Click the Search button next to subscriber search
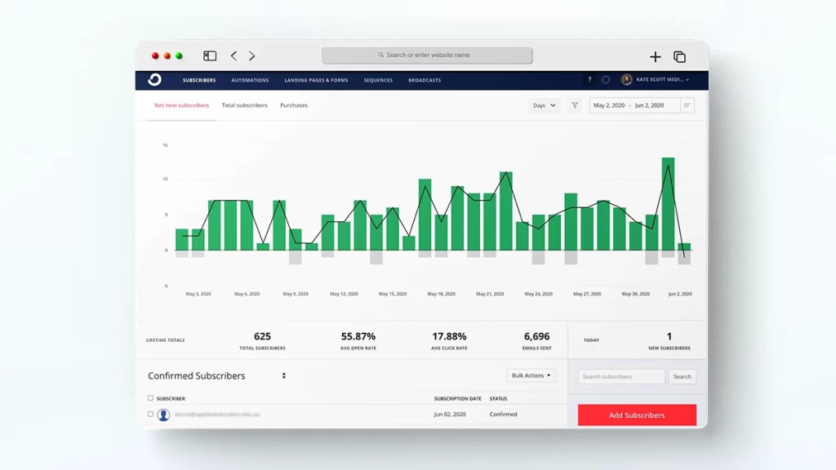The image size is (836, 470). pyautogui.click(x=683, y=377)
